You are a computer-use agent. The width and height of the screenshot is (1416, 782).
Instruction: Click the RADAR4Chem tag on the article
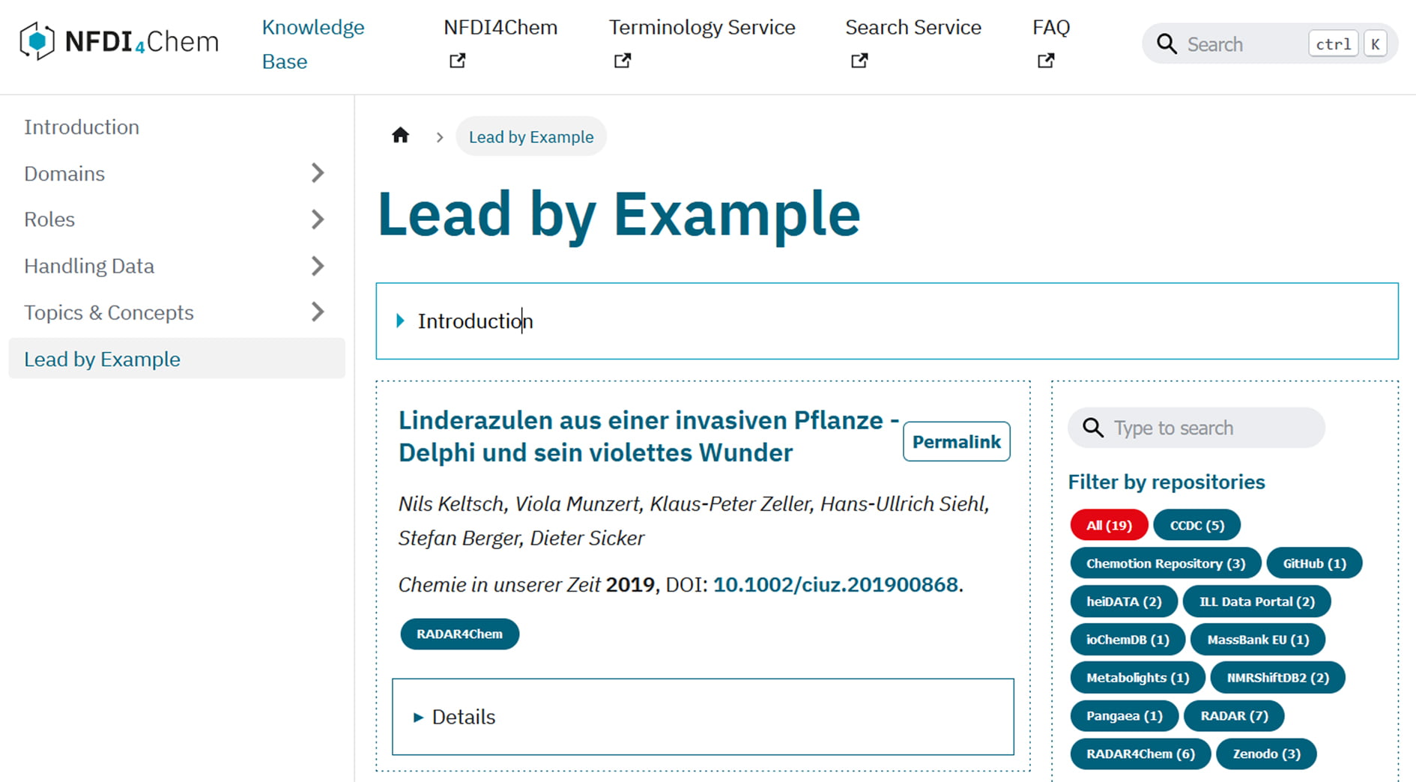pos(459,634)
